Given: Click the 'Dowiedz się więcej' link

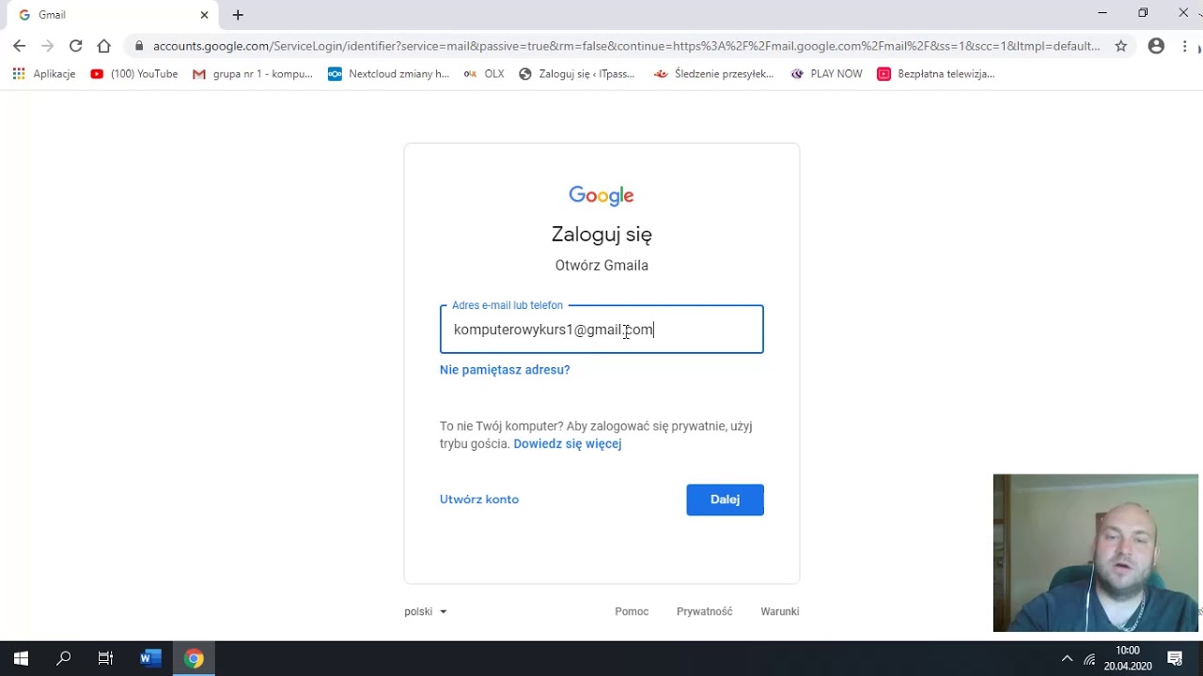Looking at the screenshot, I should (568, 444).
